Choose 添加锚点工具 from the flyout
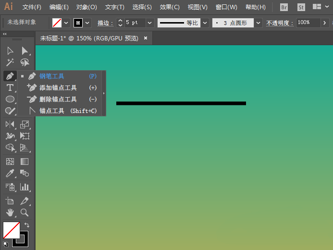333x250 pixels. point(59,87)
